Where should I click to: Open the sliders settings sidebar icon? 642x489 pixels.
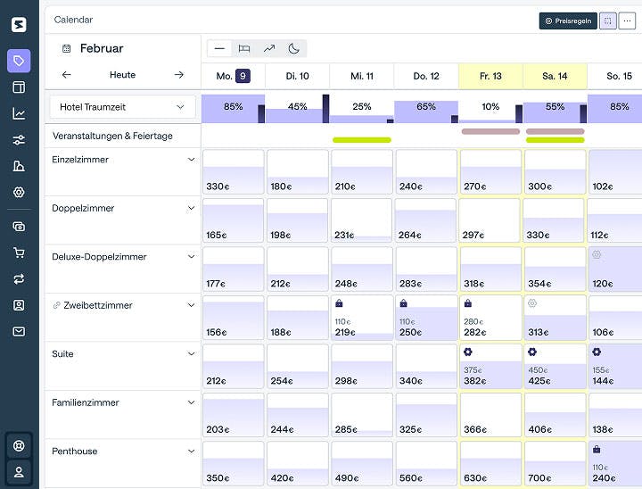click(x=19, y=140)
